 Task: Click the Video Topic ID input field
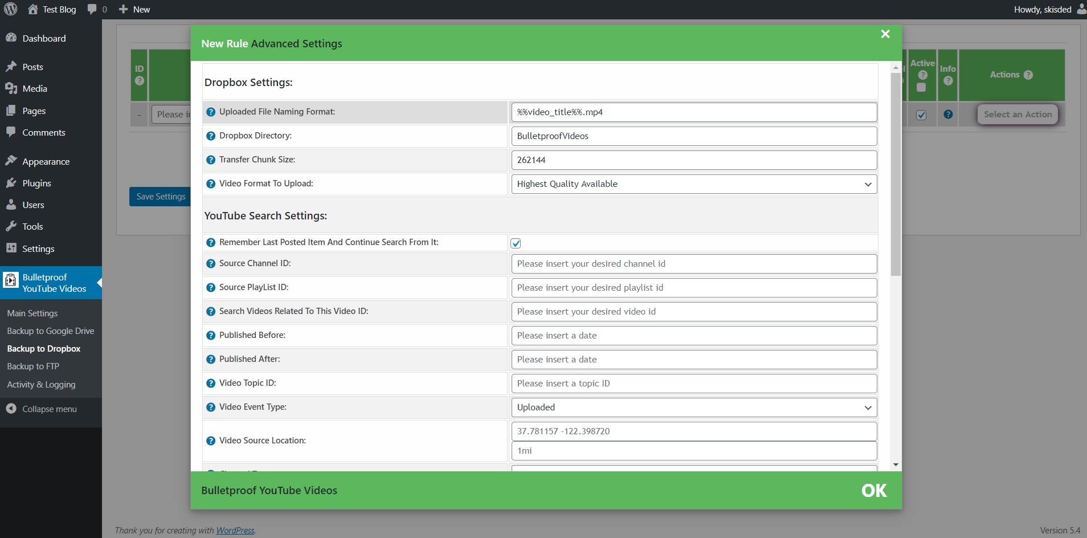(x=694, y=384)
